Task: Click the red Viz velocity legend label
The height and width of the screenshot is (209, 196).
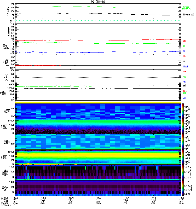Action: pyautogui.click(x=184, y=72)
